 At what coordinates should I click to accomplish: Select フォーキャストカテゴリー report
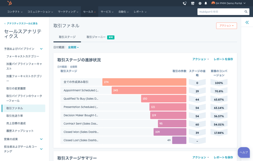pos(23,56)
